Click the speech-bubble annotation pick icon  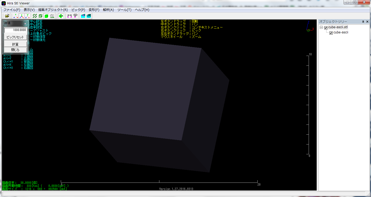point(75,16)
